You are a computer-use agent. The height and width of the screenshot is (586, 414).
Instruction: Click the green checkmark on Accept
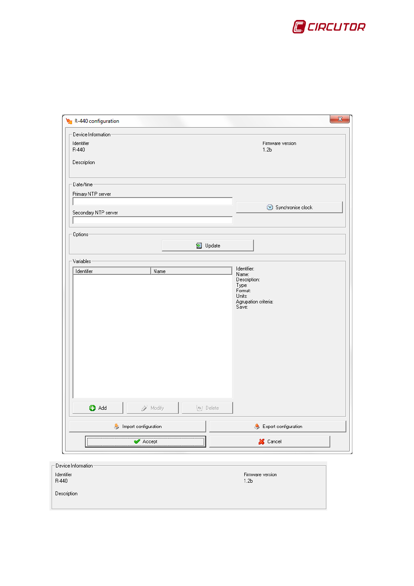coord(137,441)
